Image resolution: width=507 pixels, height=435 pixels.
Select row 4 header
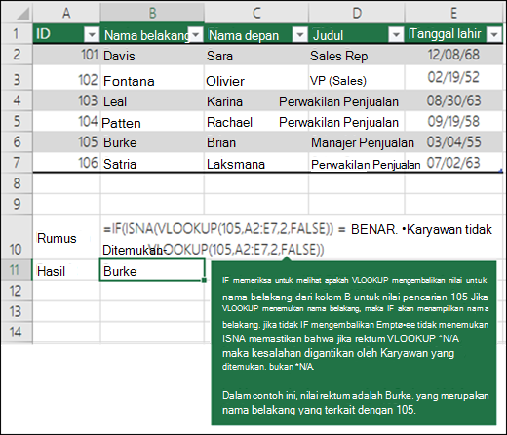pyautogui.click(x=17, y=100)
